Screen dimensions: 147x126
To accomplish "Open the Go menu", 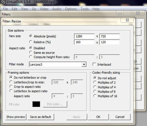I will [x=34, y=9].
